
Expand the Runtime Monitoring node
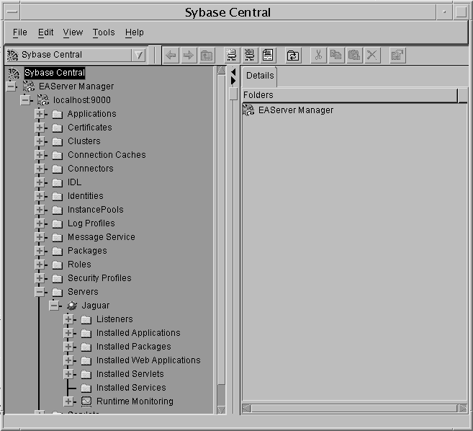click(69, 401)
